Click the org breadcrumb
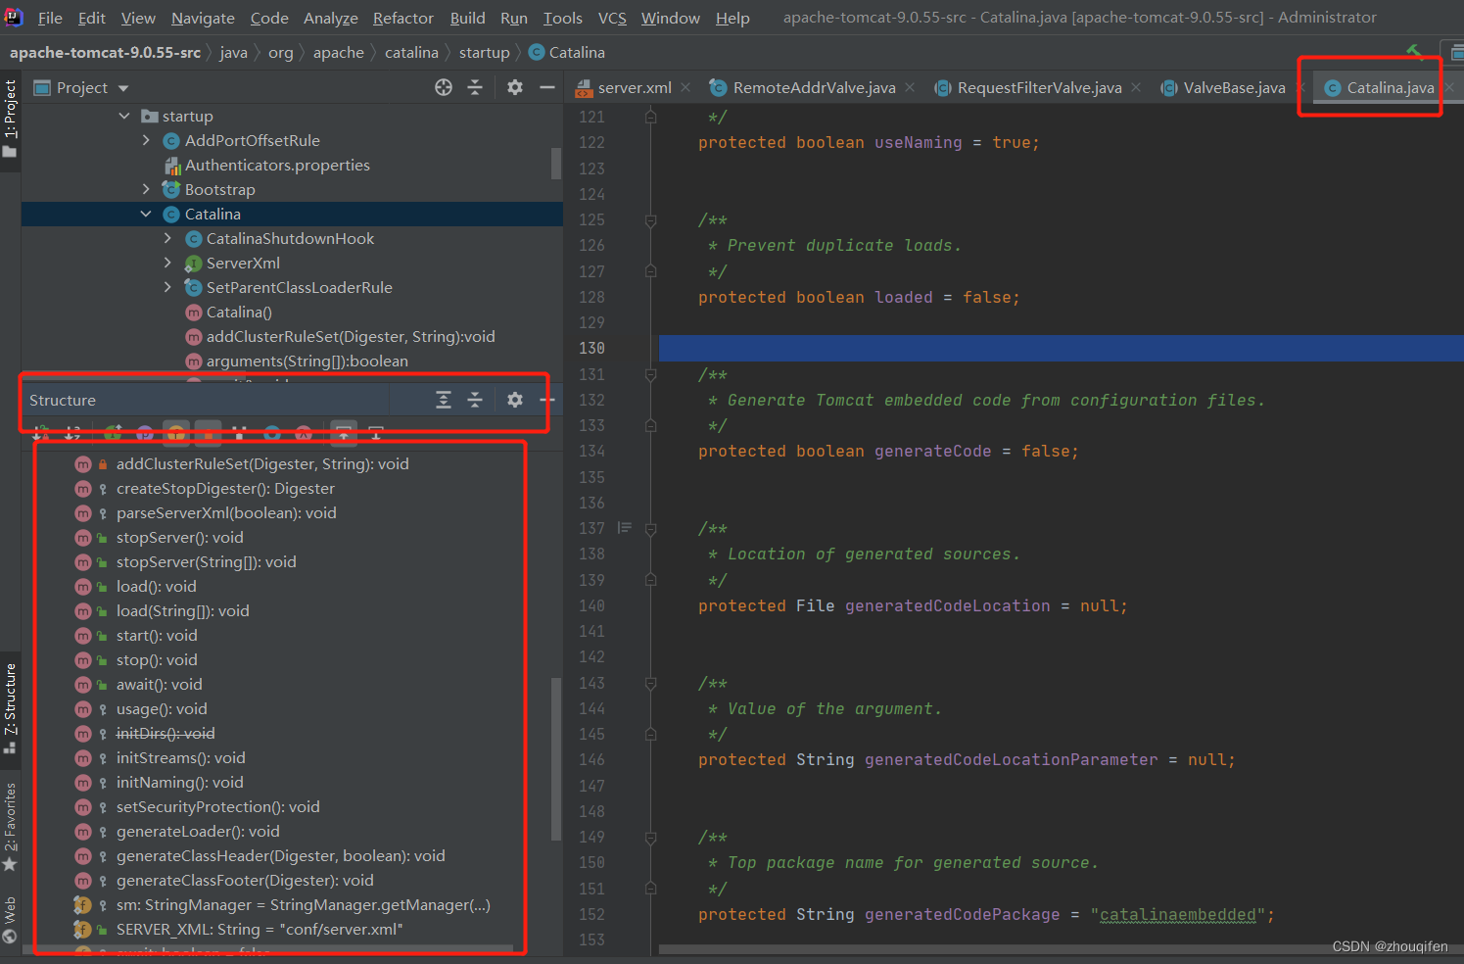1464x964 pixels. (x=280, y=52)
